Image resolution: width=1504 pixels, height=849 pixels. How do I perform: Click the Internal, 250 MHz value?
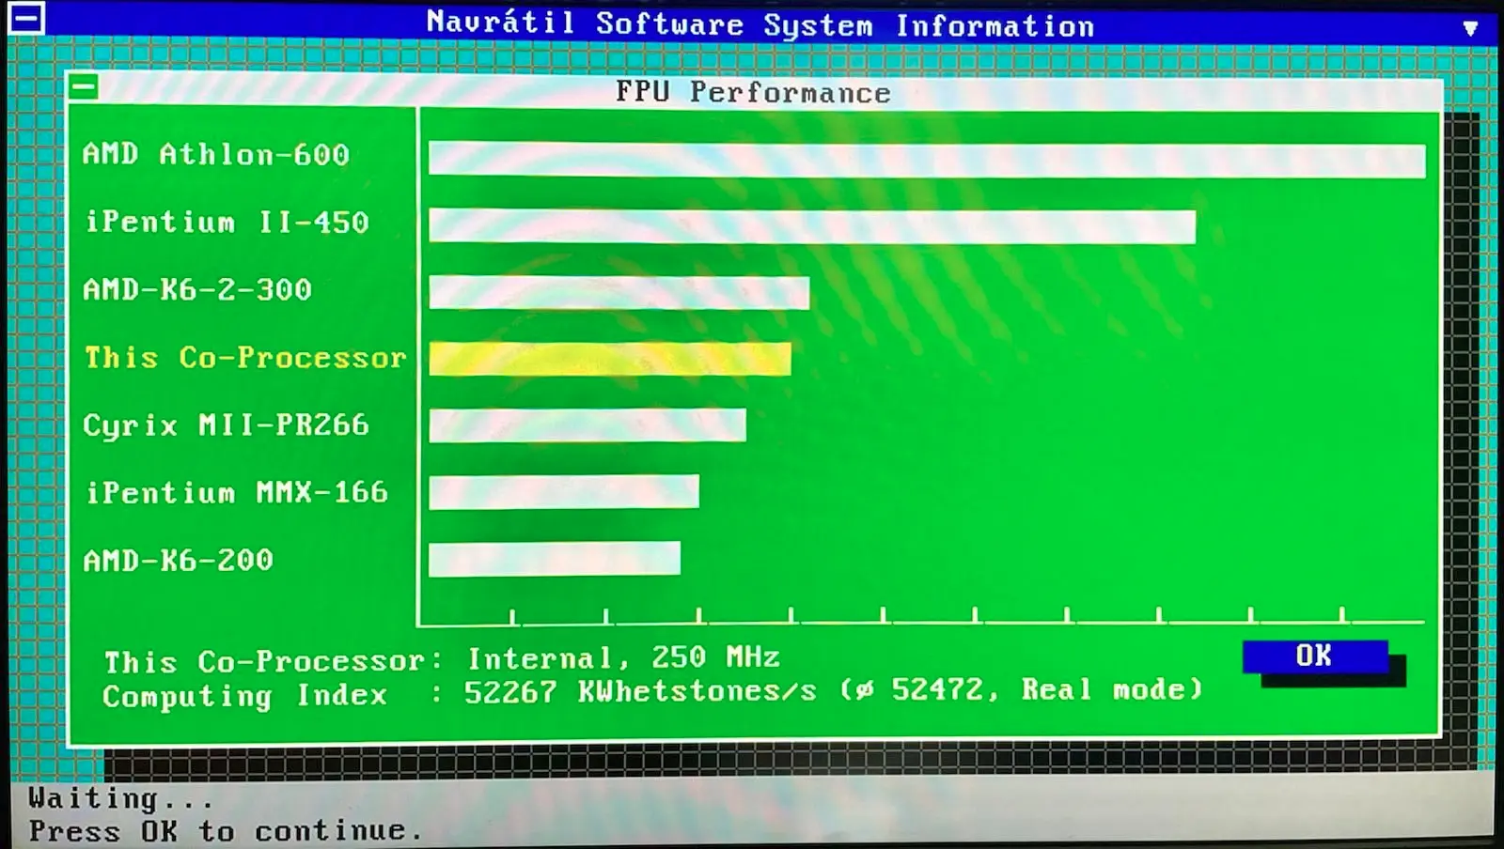pyautogui.click(x=623, y=657)
